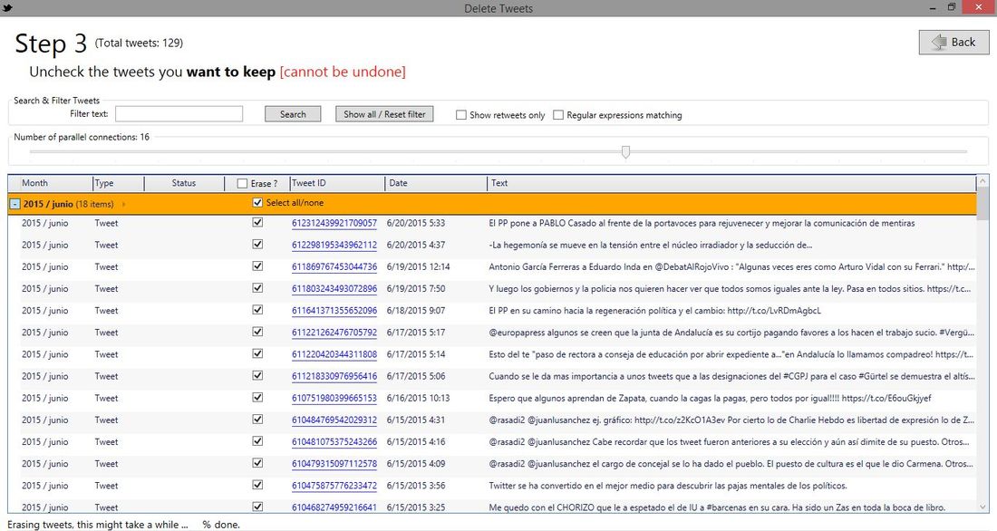Select tweet text starting "Espero que algunos aprendan"

click(x=711, y=398)
